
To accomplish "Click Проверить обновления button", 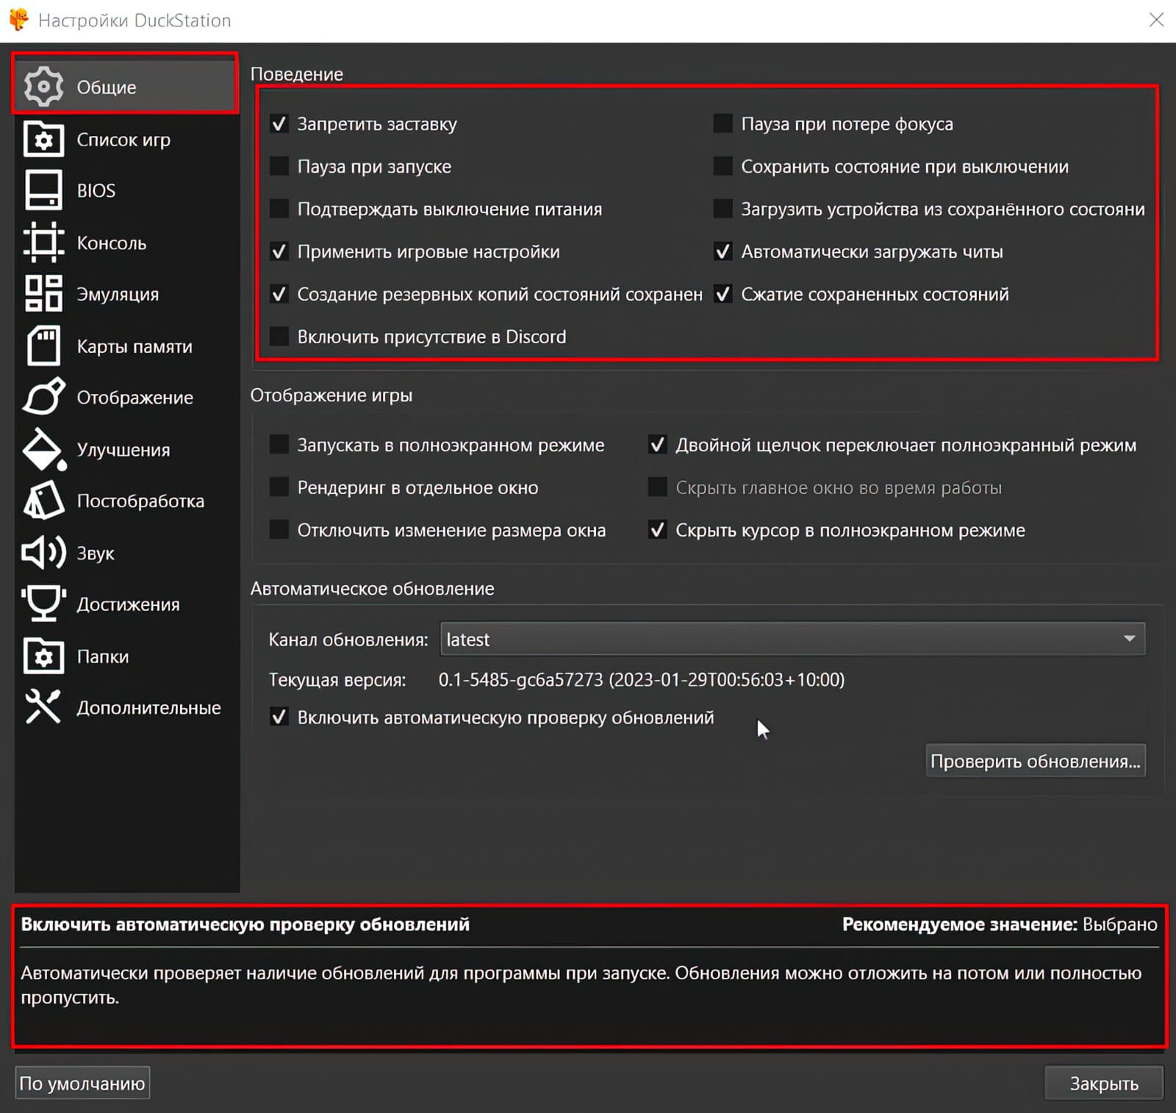I will pyautogui.click(x=1035, y=761).
